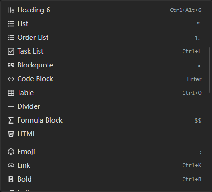The image size is (212, 192).
Task: Click the Bold B icon
Action: 11,179
